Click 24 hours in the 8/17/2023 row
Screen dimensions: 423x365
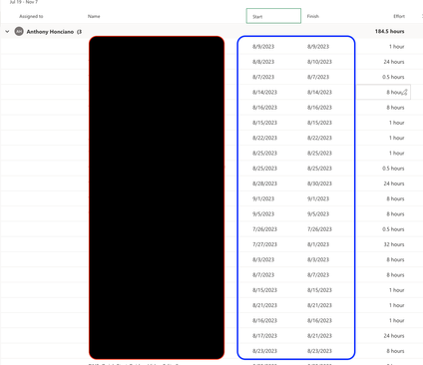(394, 336)
